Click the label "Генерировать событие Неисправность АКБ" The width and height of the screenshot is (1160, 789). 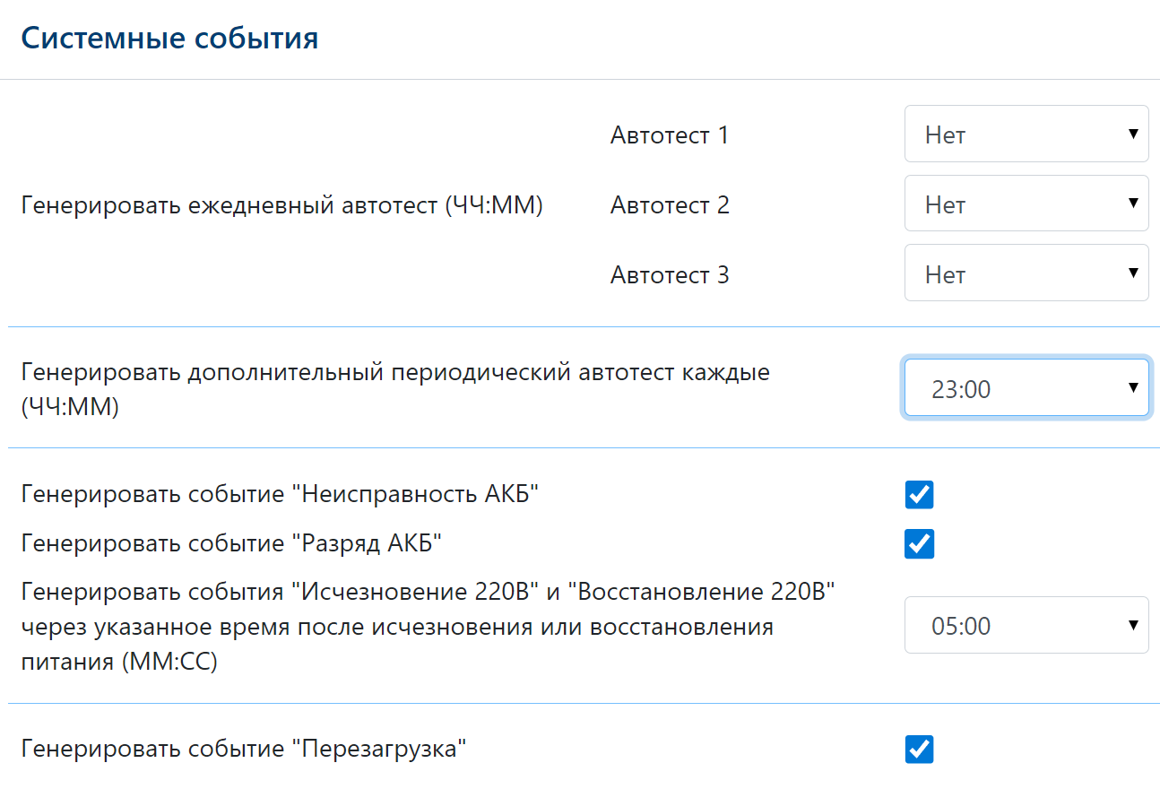pos(280,494)
